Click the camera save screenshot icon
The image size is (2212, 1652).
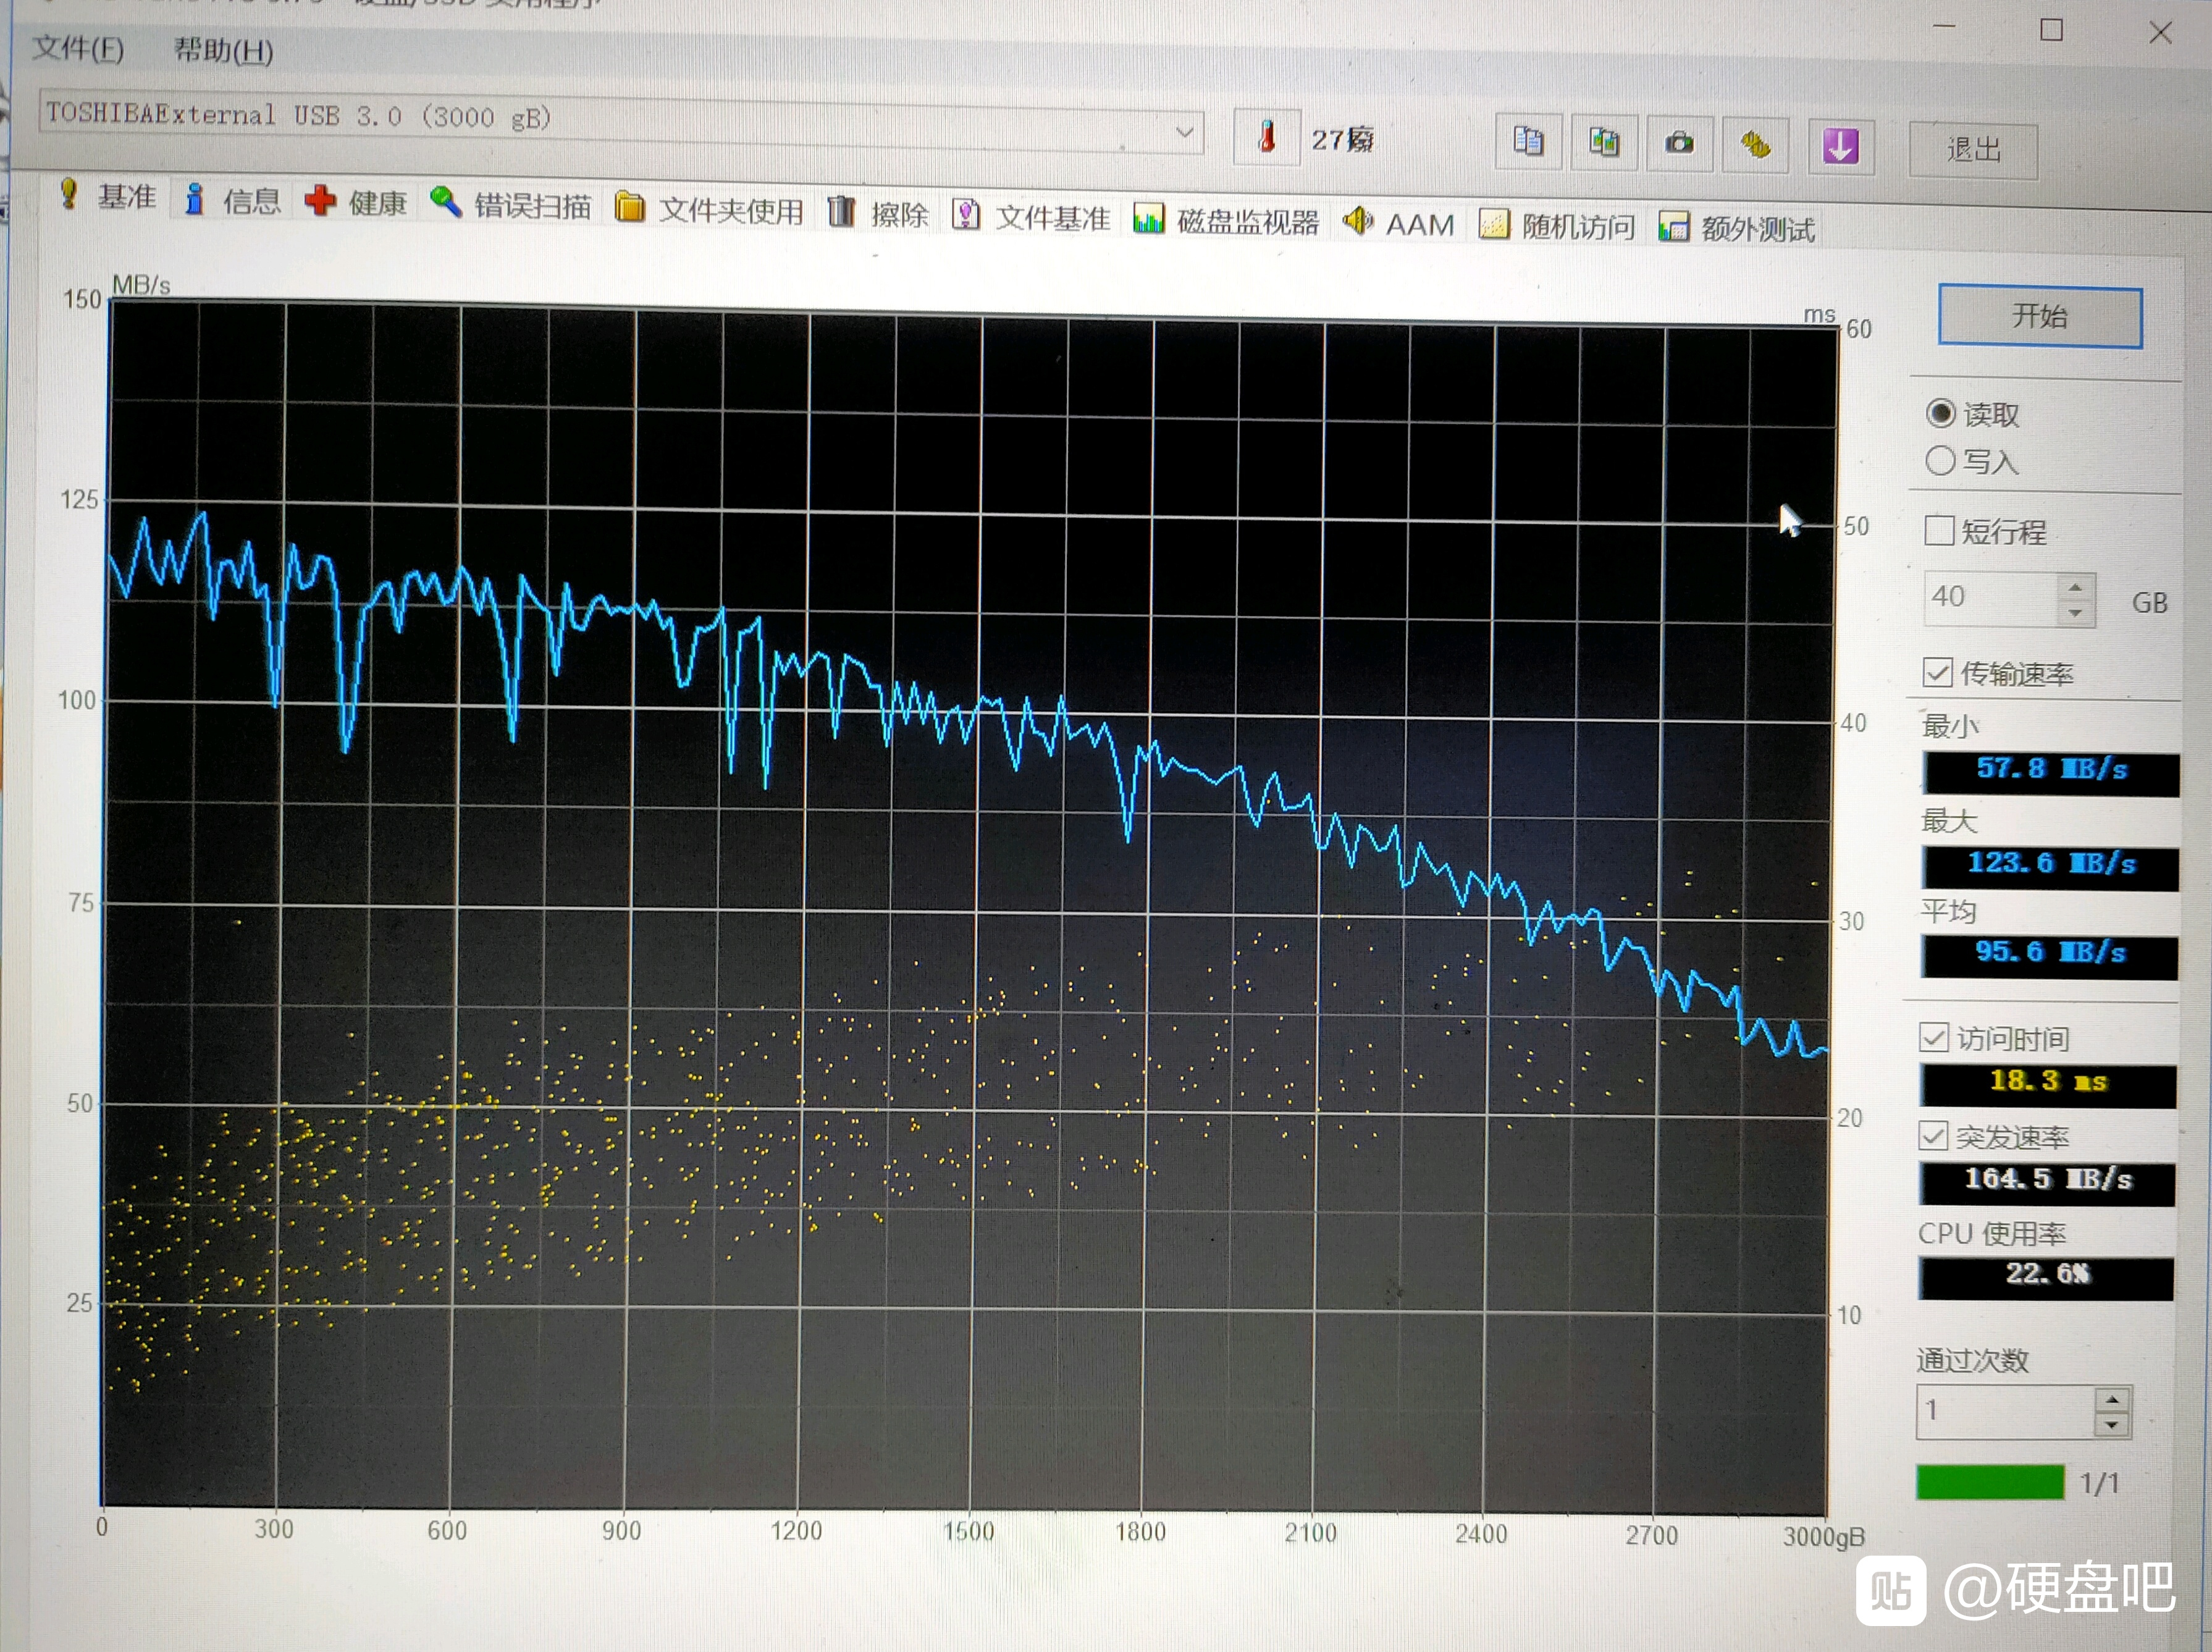click(x=1680, y=143)
